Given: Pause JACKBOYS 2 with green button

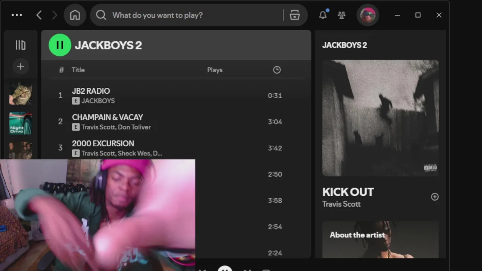Looking at the screenshot, I should pos(60,45).
